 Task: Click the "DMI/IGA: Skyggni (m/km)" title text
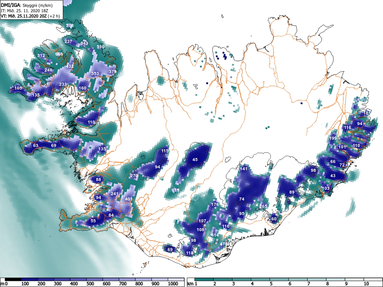pos(27,5)
